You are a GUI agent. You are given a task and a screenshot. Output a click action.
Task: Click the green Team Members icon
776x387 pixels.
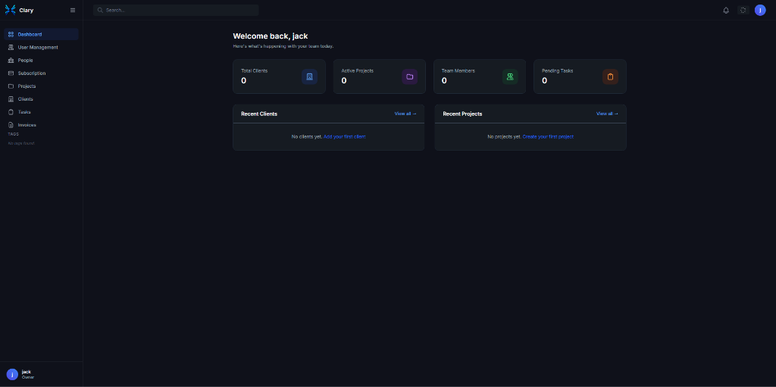pos(510,76)
